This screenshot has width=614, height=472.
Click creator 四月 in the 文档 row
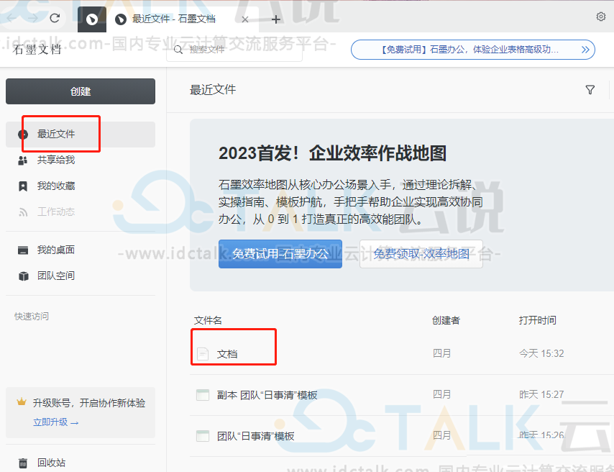[x=441, y=353]
